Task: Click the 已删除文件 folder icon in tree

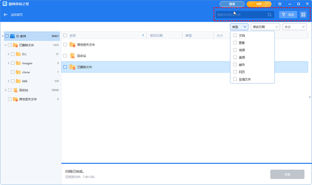Action: pyautogui.click(x=15, y=45)
